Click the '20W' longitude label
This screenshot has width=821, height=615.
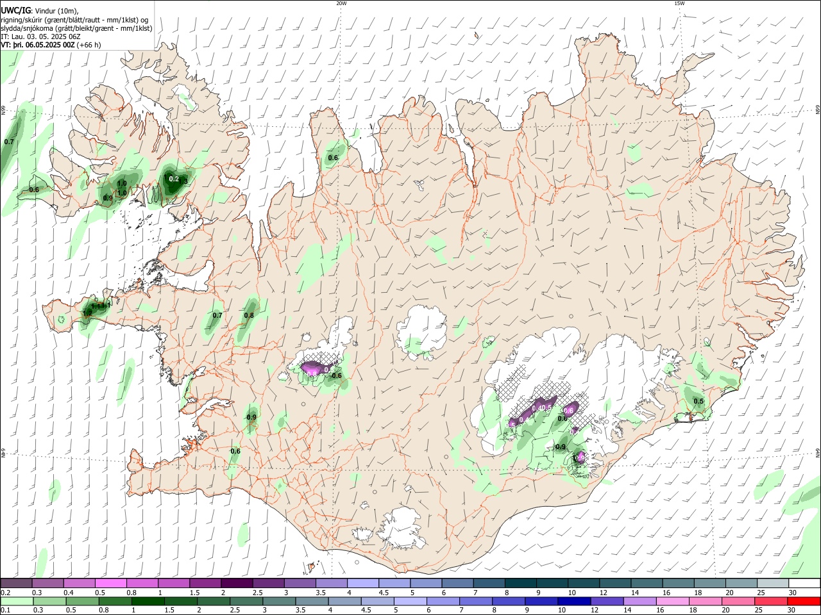click(341, 3)
